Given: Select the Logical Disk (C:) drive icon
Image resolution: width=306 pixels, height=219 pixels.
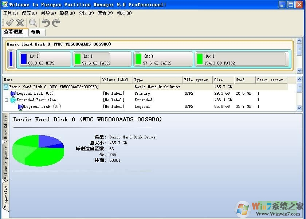Looking at the screenshot, I should click(13, 93).
